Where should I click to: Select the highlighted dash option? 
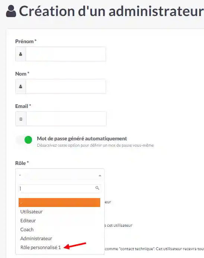point(60,203)
